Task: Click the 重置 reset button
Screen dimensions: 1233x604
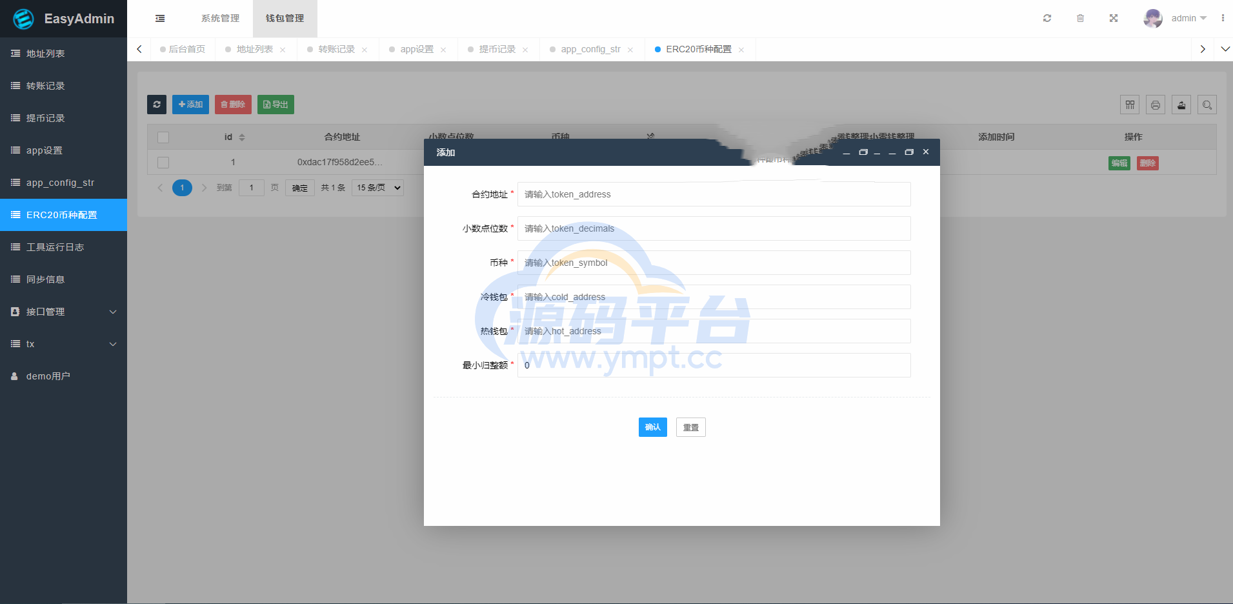Action: point(691,427)
